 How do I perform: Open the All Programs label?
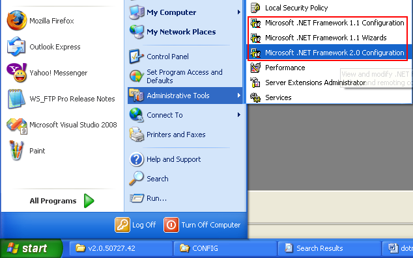(53, 201)
